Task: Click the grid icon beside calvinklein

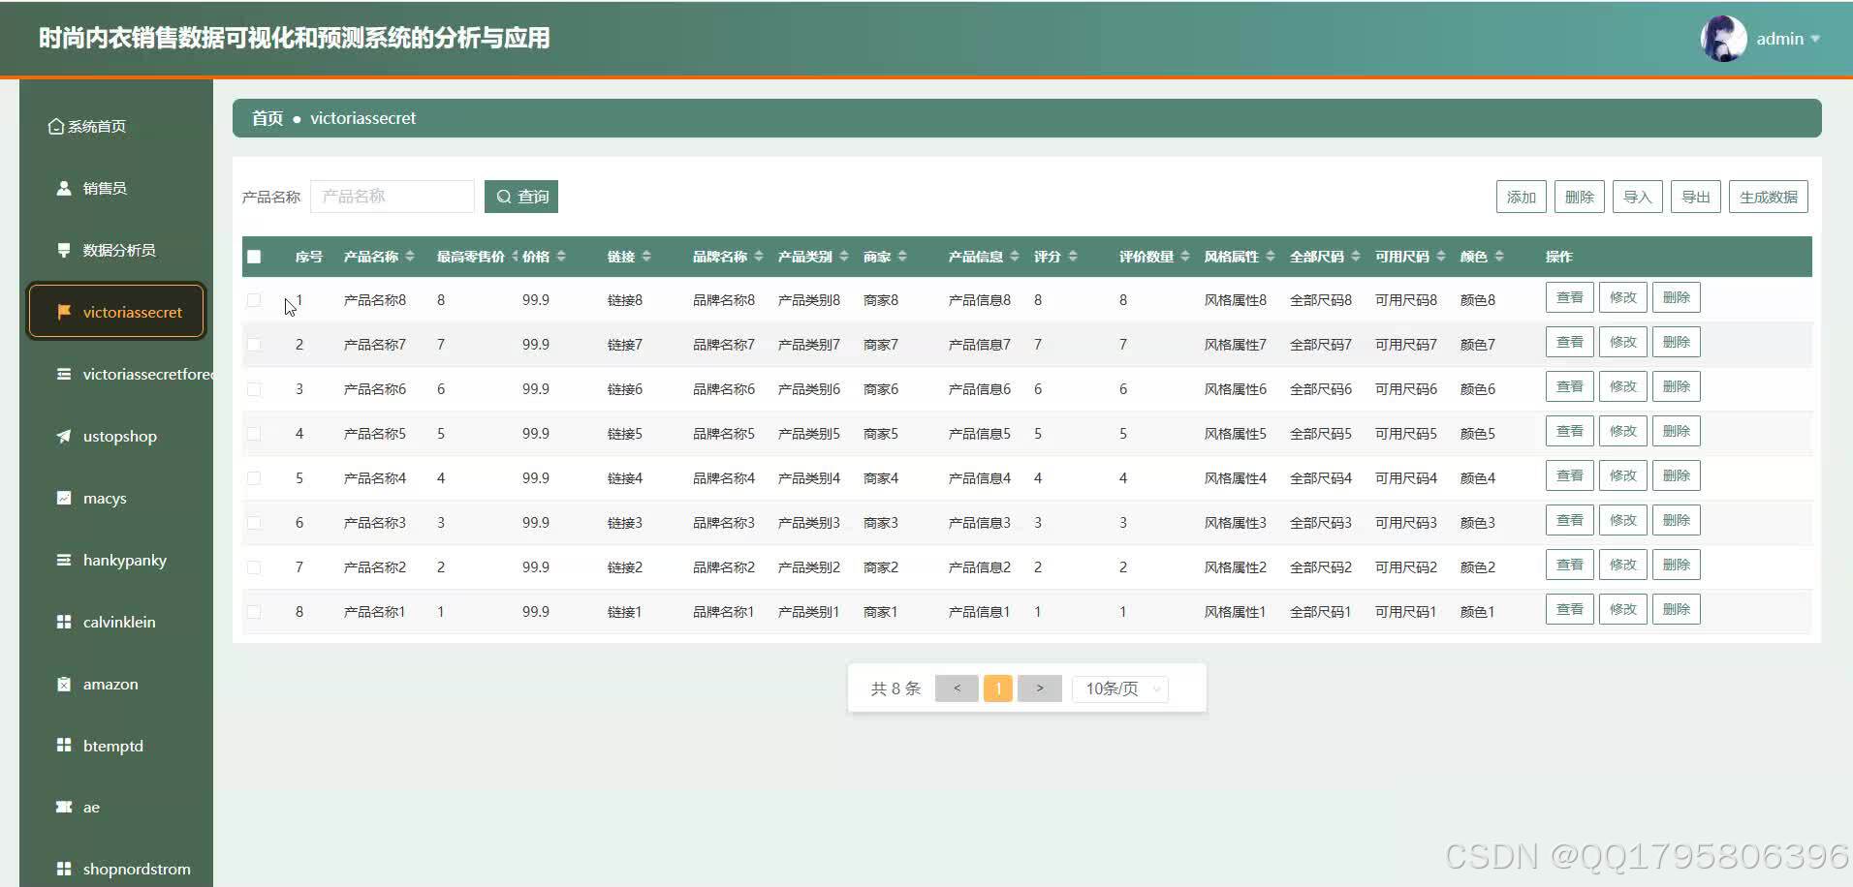Action: [64, 622]
